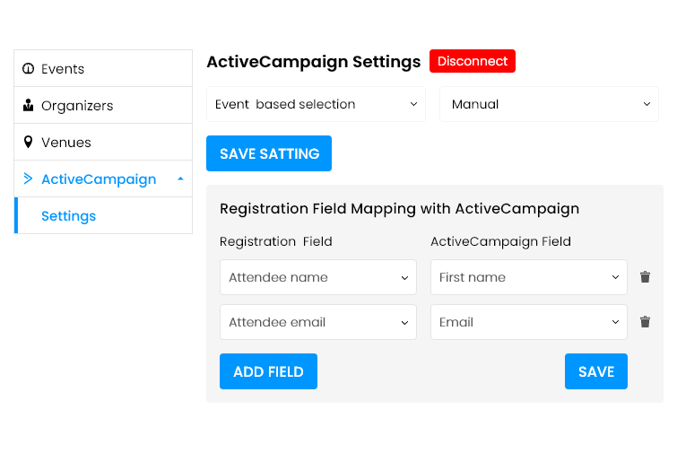This screenshot has height=453, width=677.
Task: Open the First name ActiveCampaign field dropdown
Action: coord(529,277)
